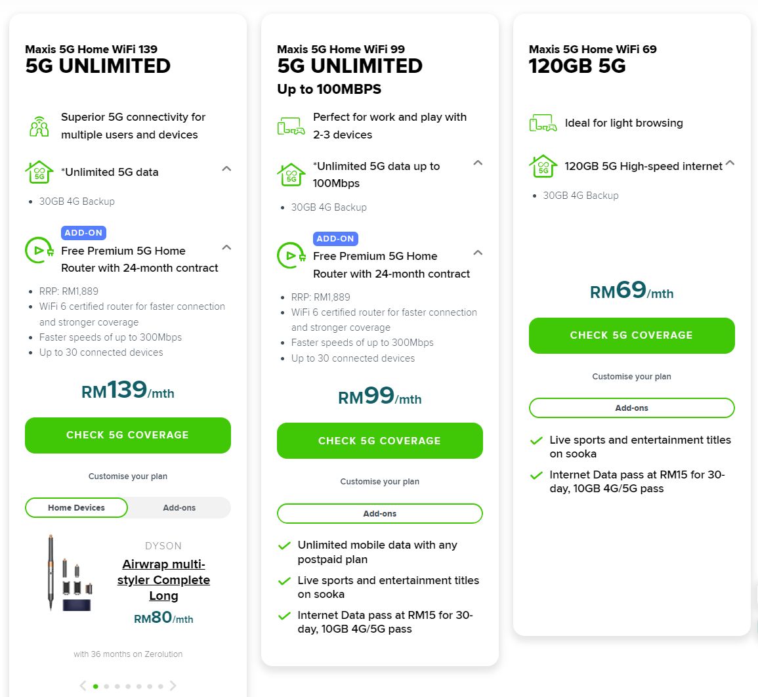The height and width of the screenshot is (697, 758).
Task: Open the Airwrap multi-styler Complete Long link
Action: (163, 580)
